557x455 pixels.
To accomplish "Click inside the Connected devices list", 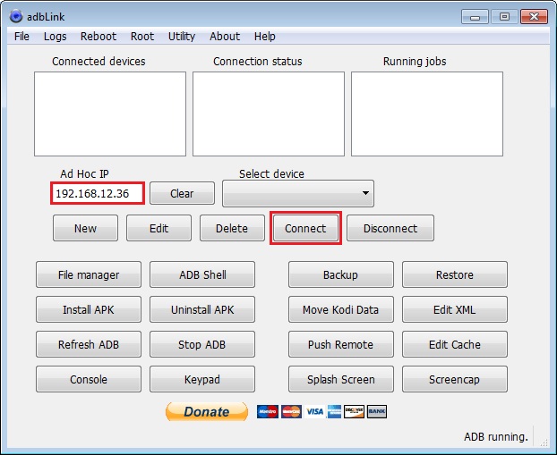I will (110, 114).
